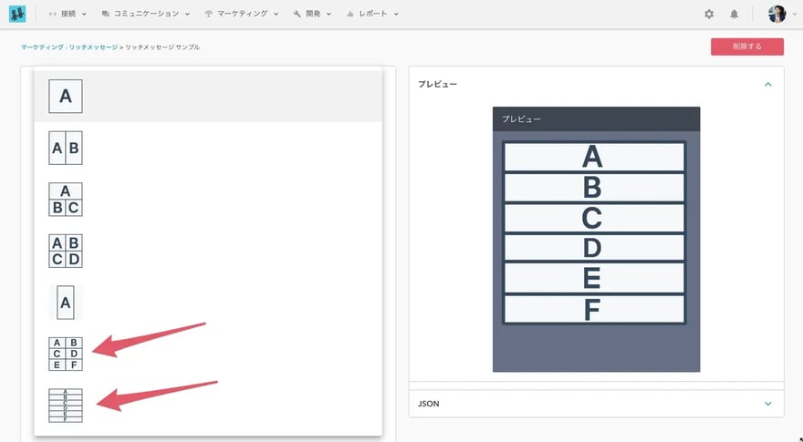Open settings via the gear icon
Image resolution: width=803 pixels, height=442 pixels.
pos(709,15)
